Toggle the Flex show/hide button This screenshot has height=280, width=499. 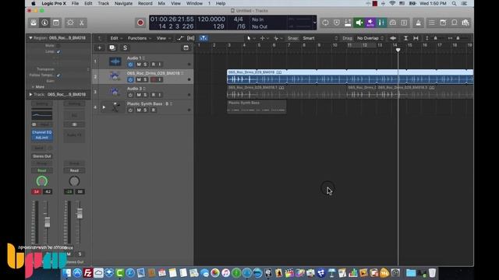coord(190,38)
